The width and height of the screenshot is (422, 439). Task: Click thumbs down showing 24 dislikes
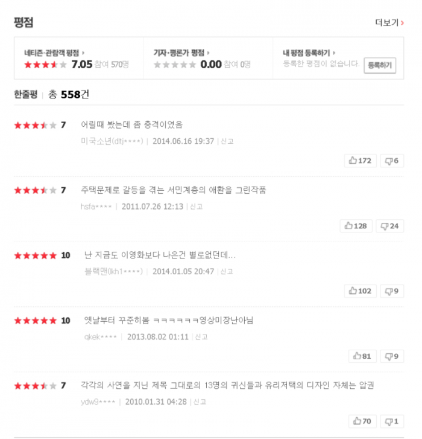pyautogui.click(x=390, y=226)
